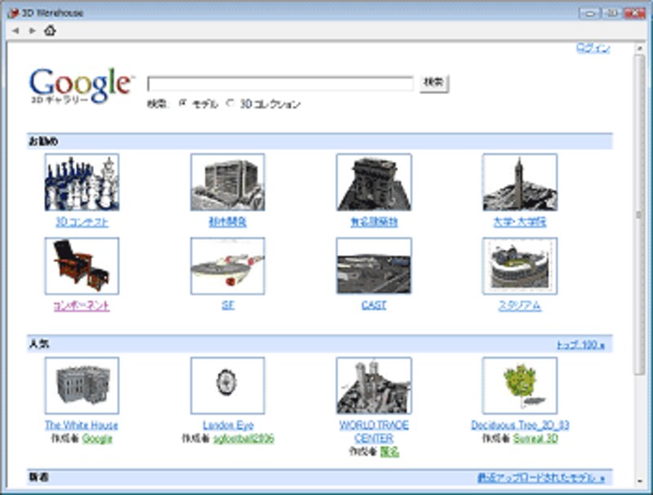Go forward with the forward arrow
This screenshot has width=653, height=495.
[x=32, y=30]
